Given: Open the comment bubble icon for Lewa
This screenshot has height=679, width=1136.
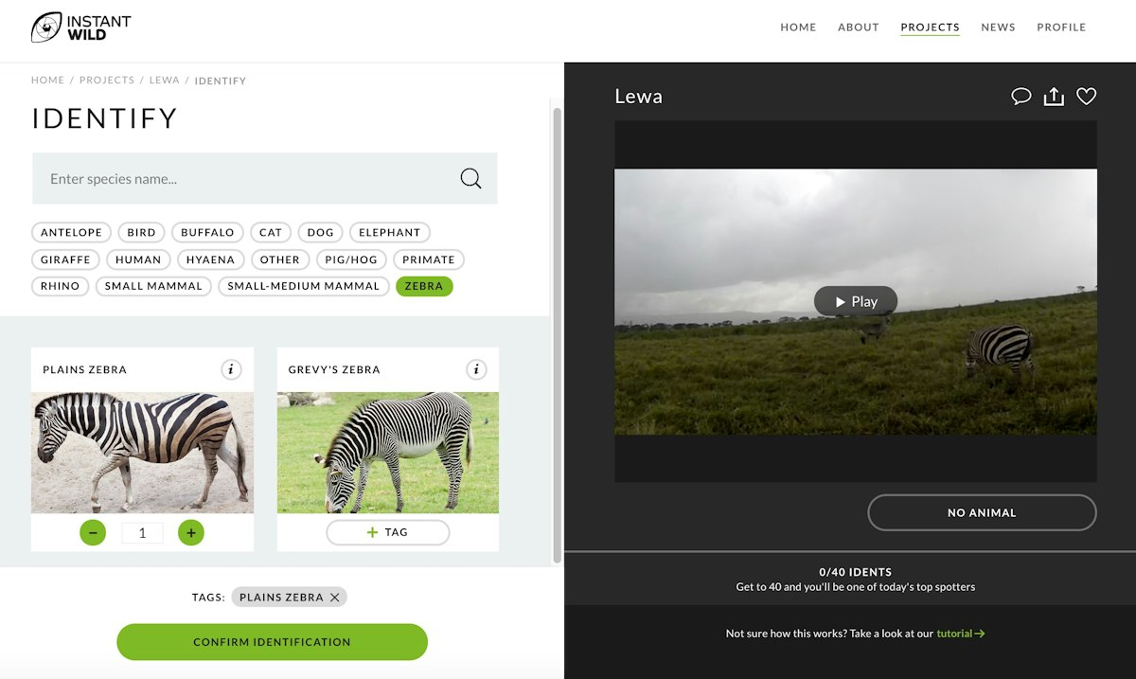Looking at the screenshot, I should tap(1021, 96).
